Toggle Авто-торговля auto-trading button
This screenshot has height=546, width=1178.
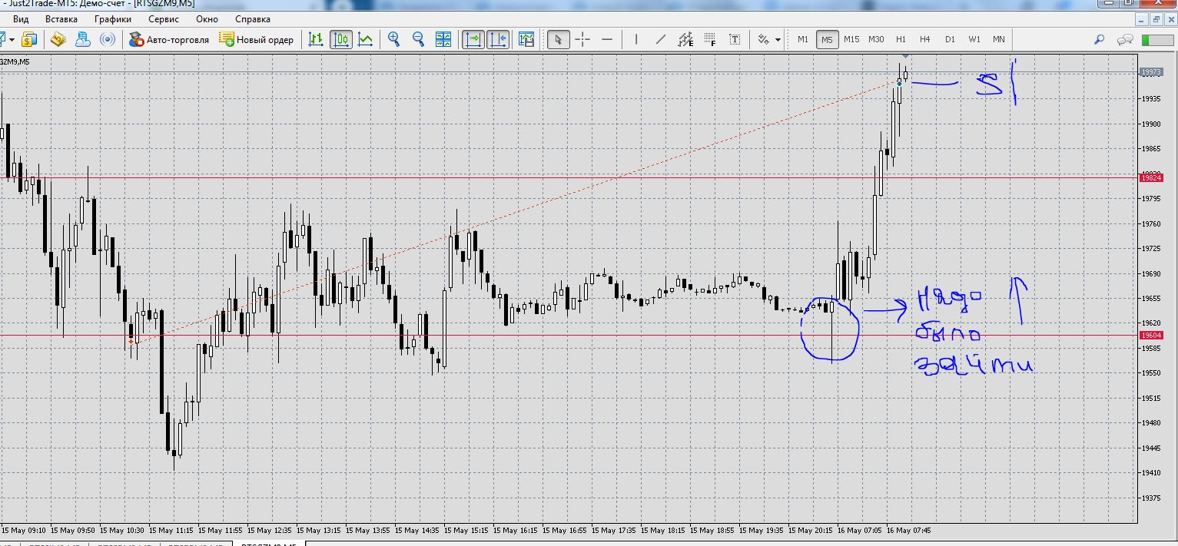169,39
